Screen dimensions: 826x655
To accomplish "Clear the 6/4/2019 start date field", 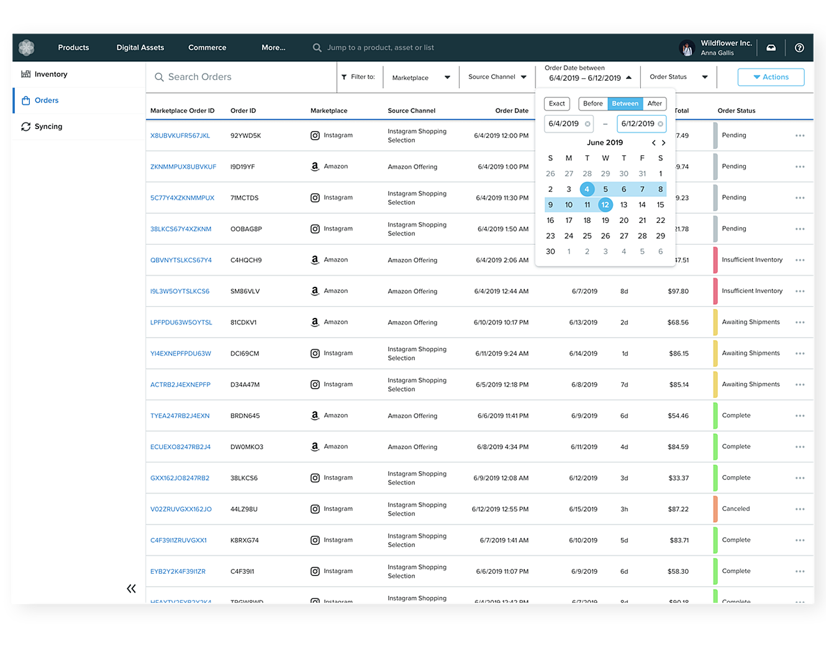I will [588, 124].
